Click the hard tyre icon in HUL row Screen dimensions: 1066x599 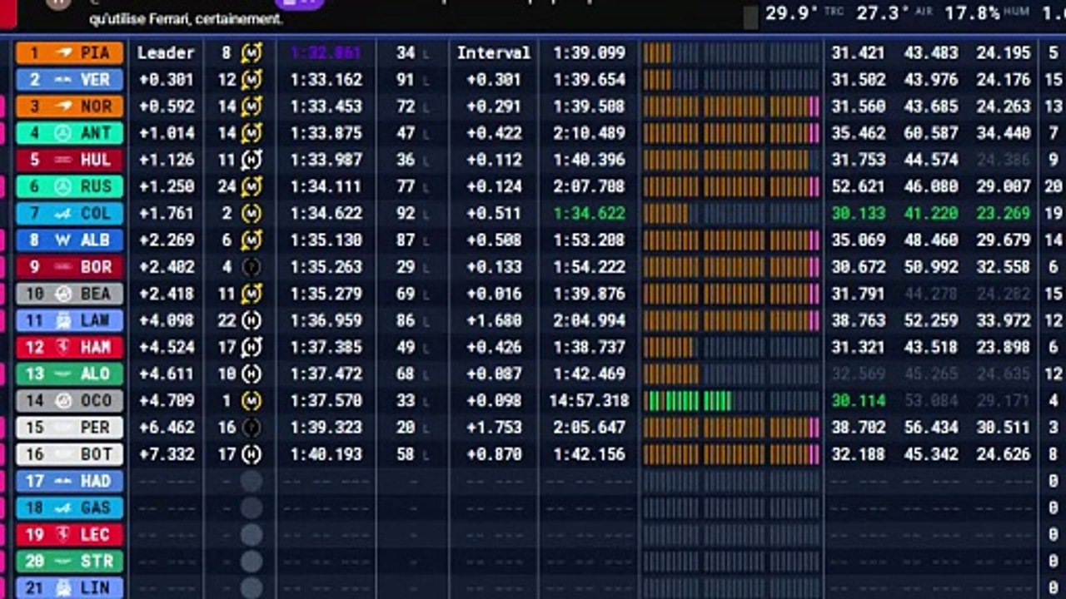pyautogui.click(x=252, y=160)
